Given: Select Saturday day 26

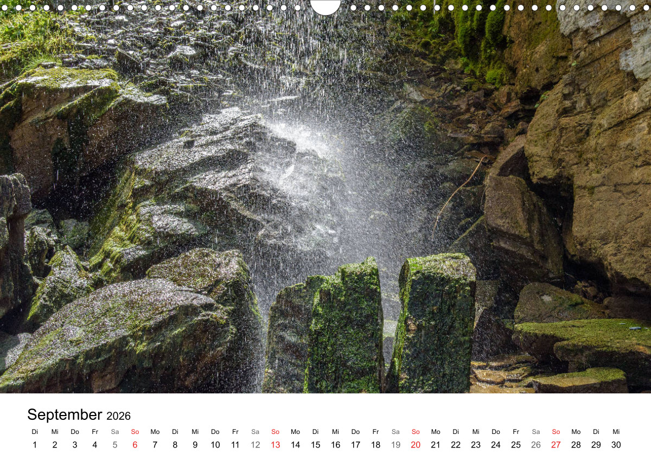Looking at the screenshot, I should [x=536, y=445].
